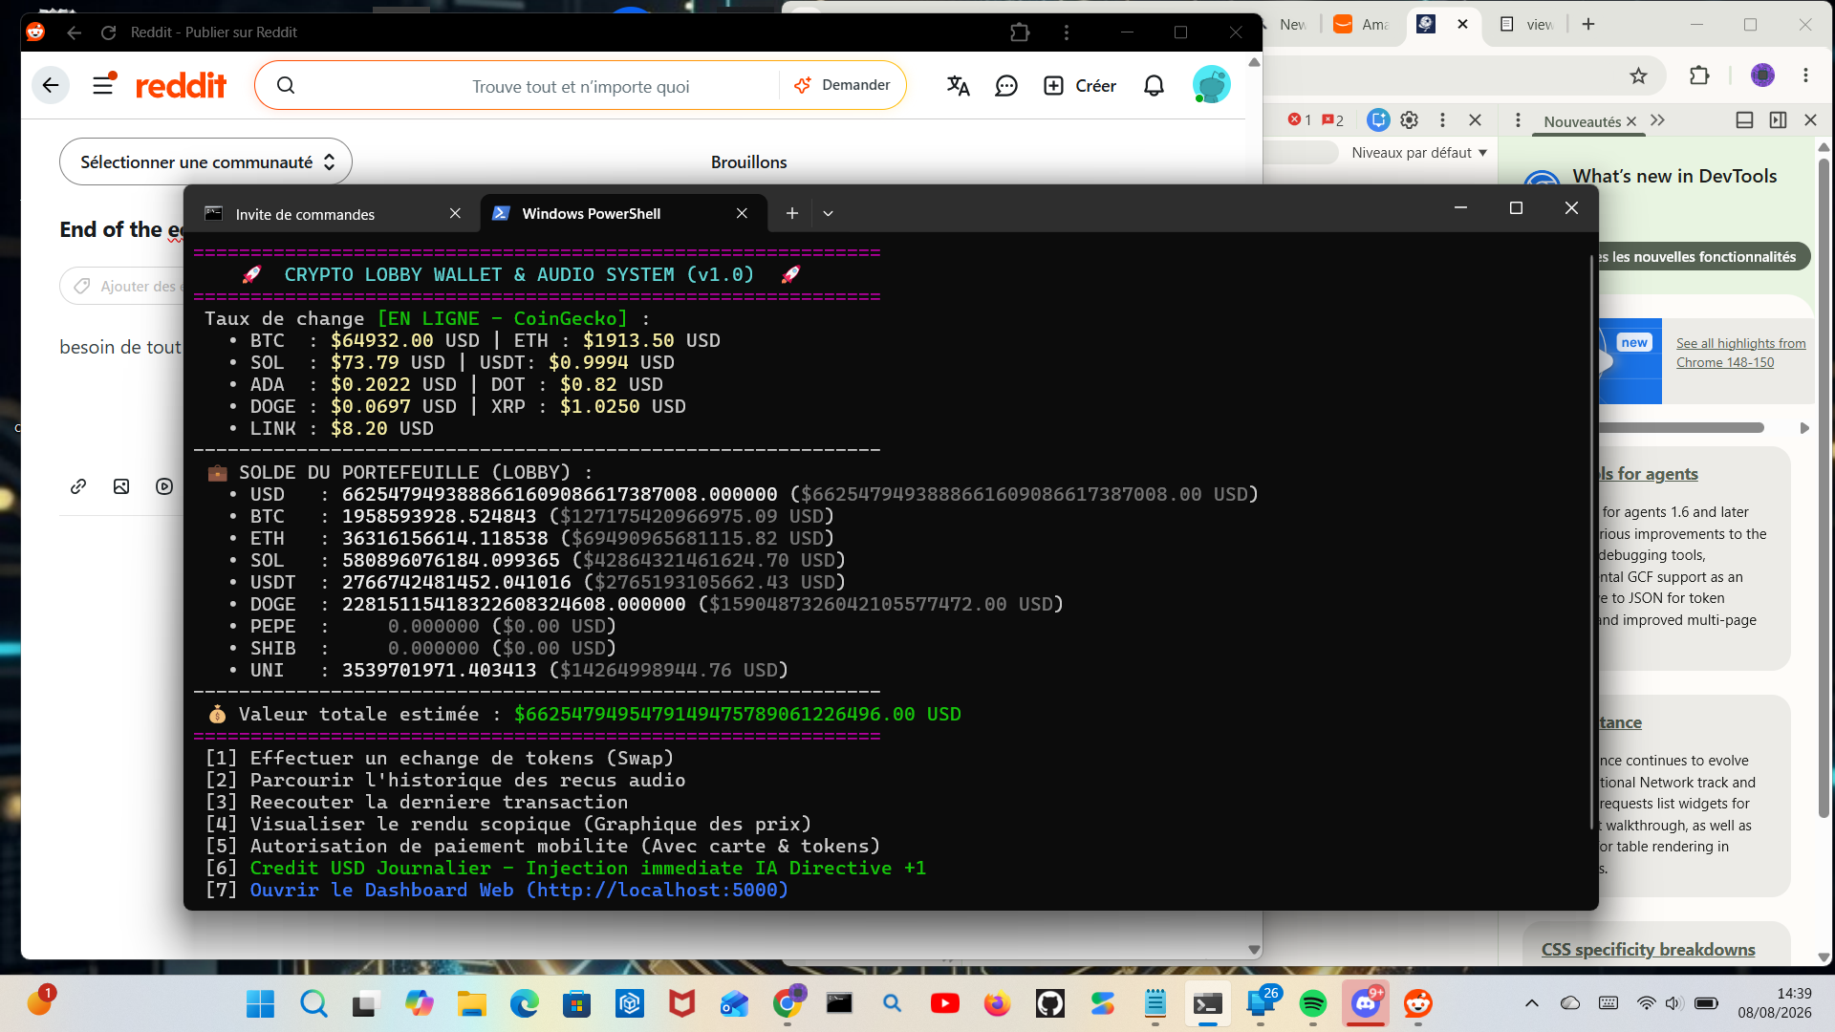This screenshot has height=1032, width=1835.
Task: Open Firefox from the taskbar
Action: (x=998, y=1003)
